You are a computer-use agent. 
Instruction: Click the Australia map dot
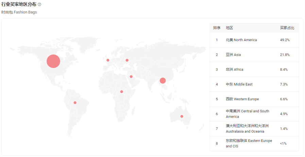coord(182,116)
